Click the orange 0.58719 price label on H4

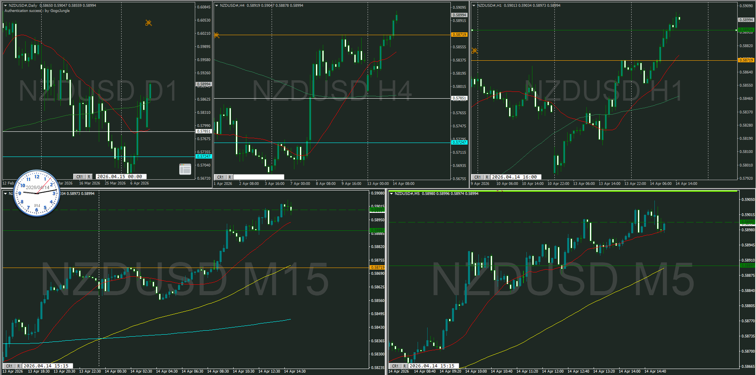pos(459,35)
